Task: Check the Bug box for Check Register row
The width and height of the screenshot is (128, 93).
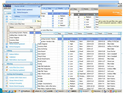Action: pyautogui.click(x=62, y=44)
